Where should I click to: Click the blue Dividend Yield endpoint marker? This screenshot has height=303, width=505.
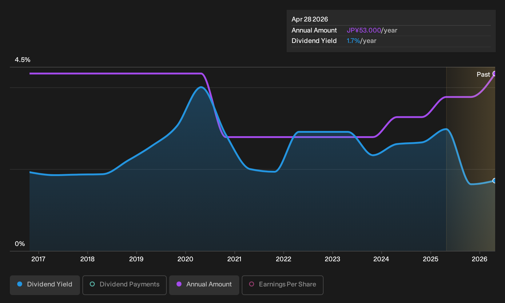[495, 181]
